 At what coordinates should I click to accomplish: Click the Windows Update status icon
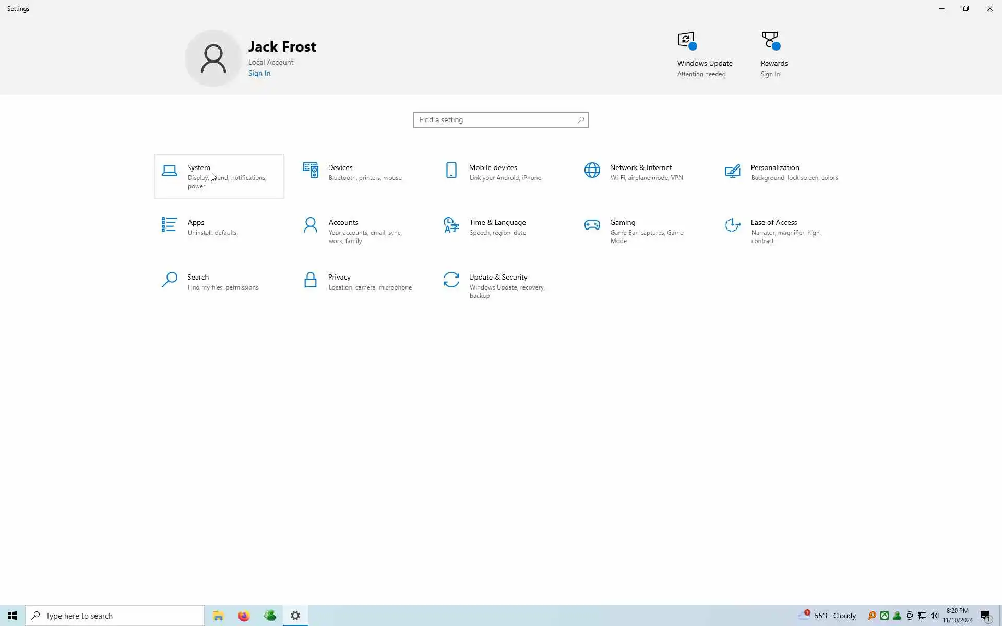[687, 41]
